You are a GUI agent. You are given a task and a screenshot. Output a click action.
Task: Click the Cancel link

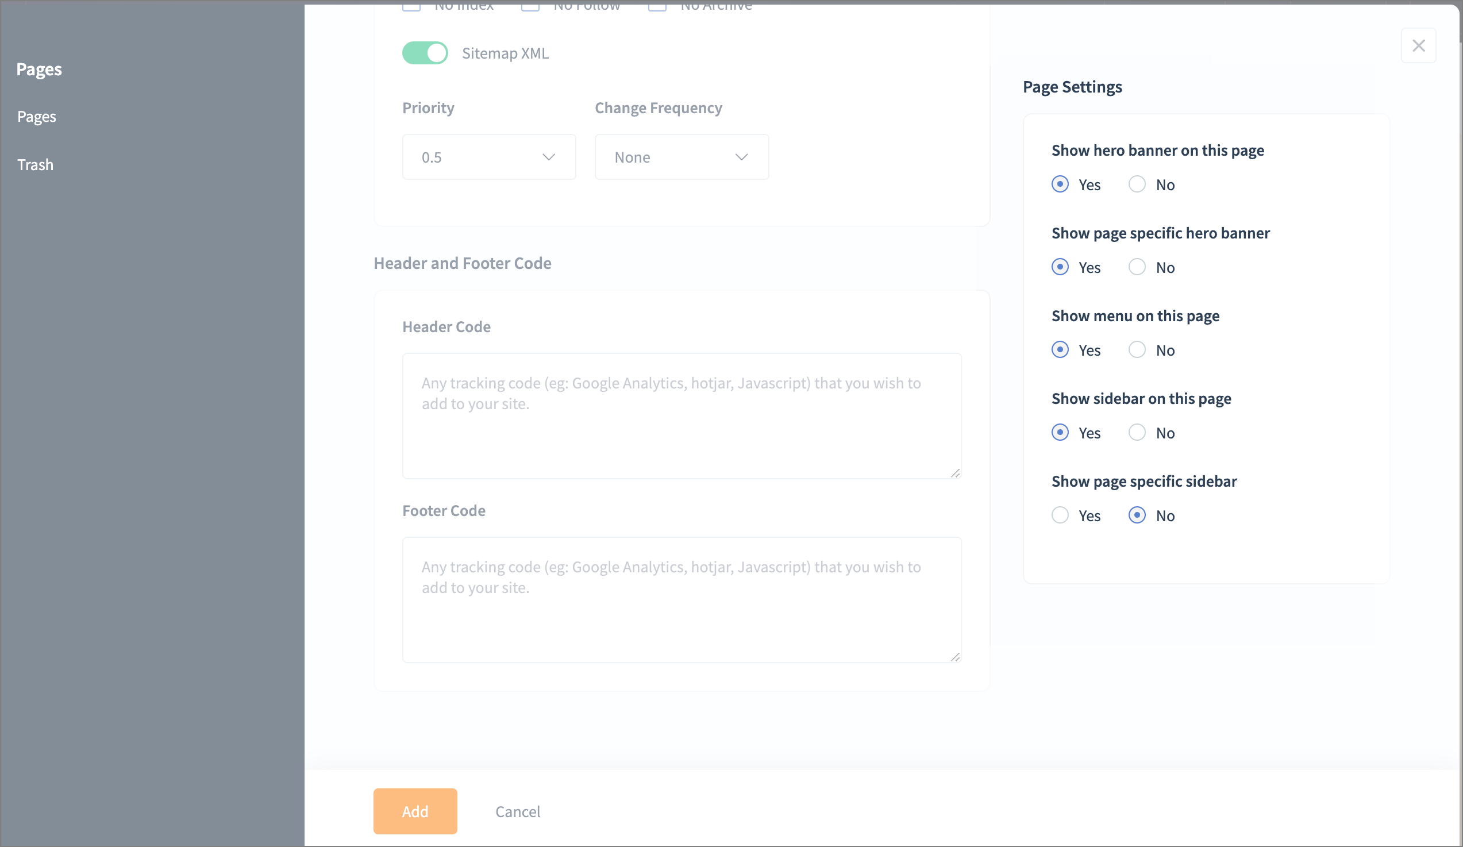(517, 811)
